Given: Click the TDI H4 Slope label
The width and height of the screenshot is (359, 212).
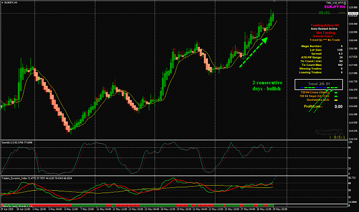Looking at the screenshot, I should tap(314, 96).
